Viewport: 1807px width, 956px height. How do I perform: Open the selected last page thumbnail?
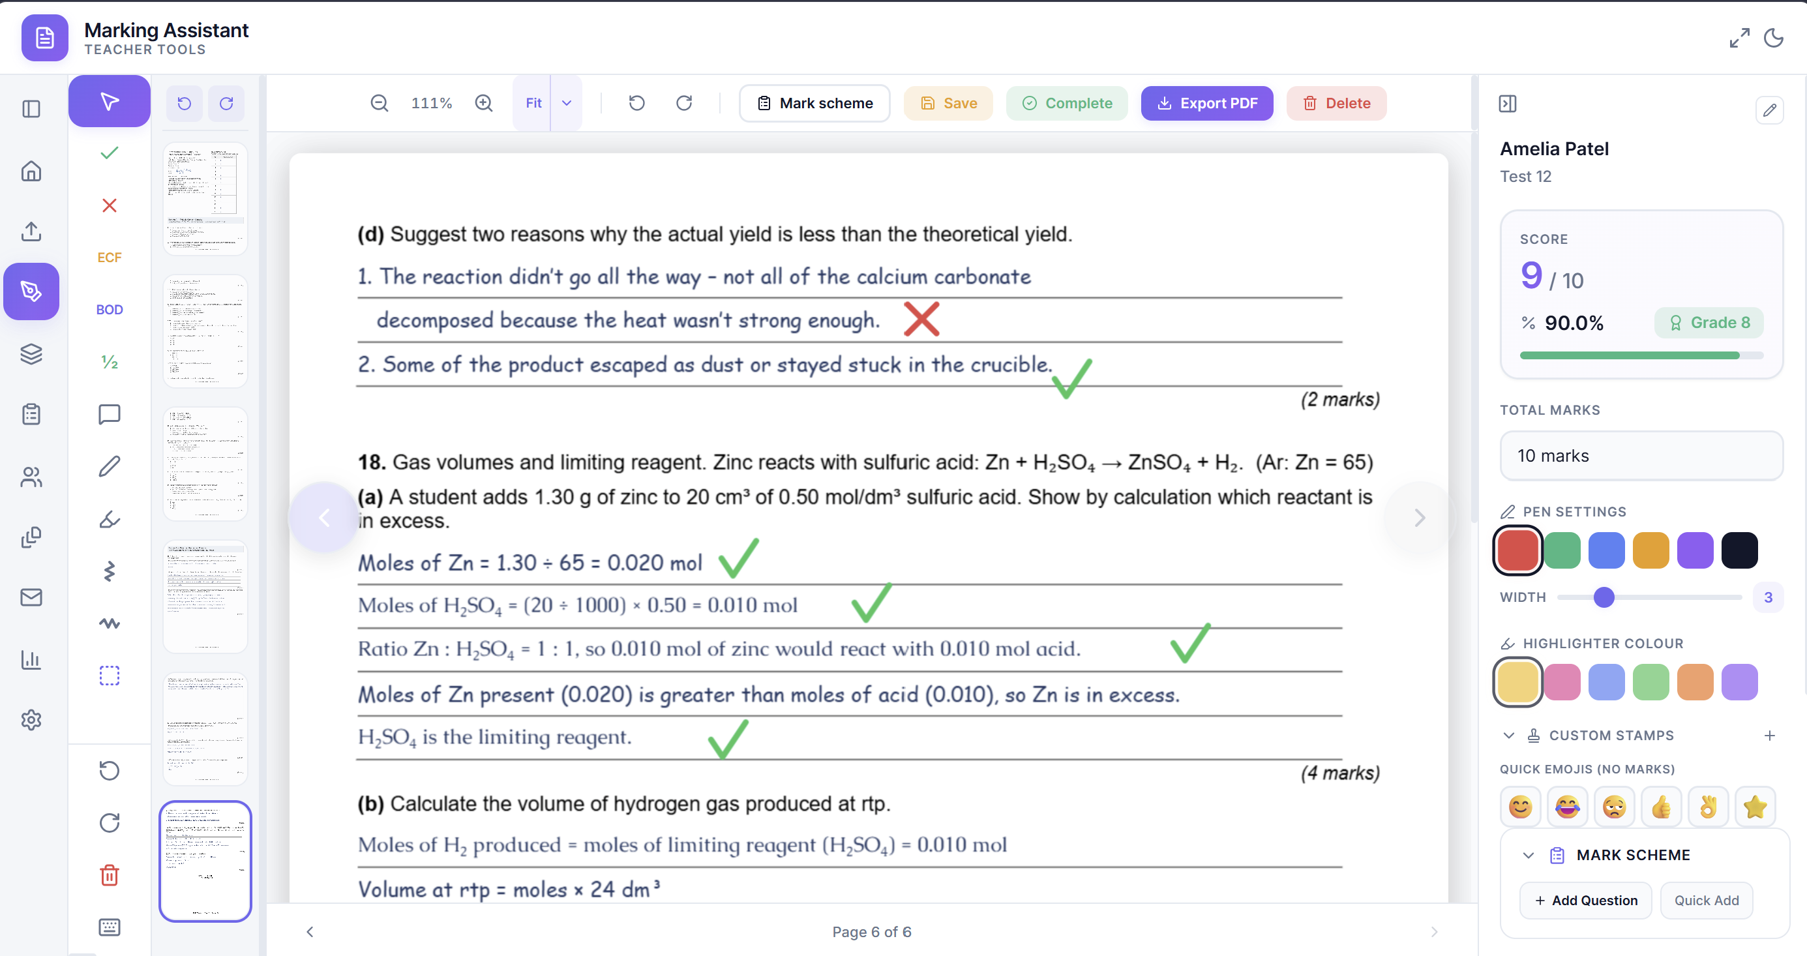coord(205,861)
